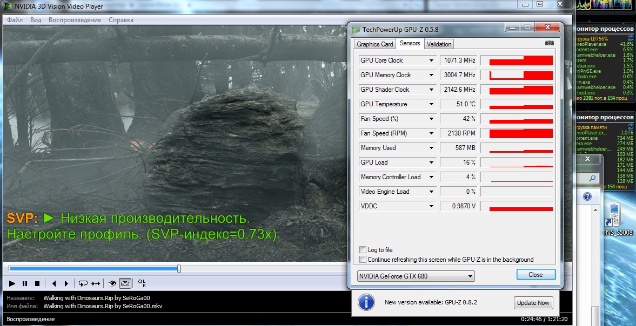Take a GPU-Z screenshot with camera icon
This screenshot has height=326, width=636.
pos(549,43)
